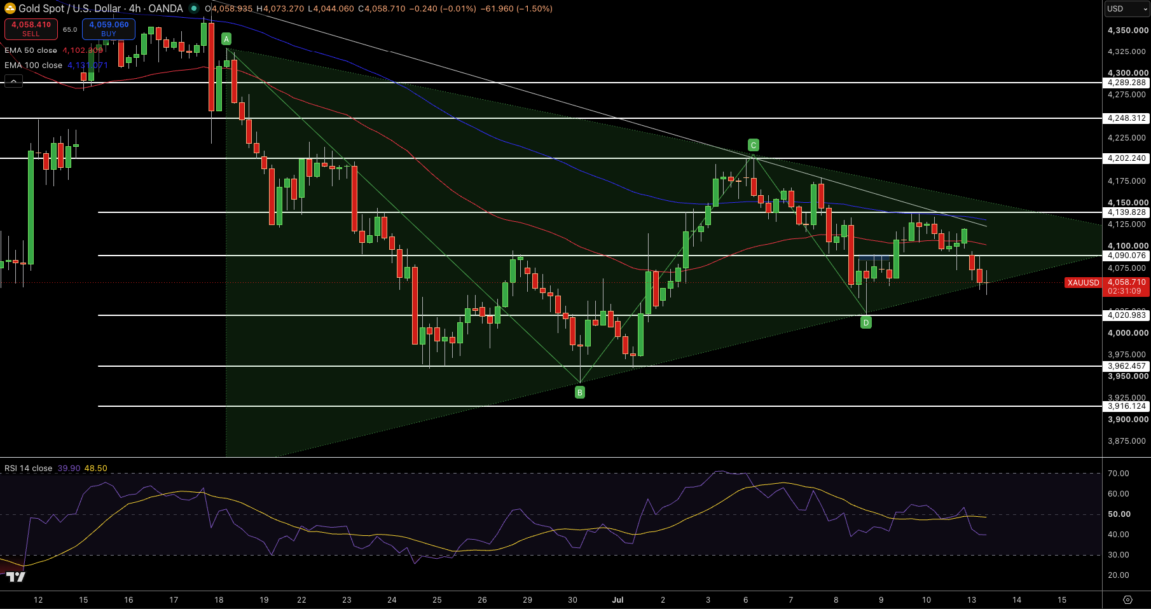Click the RSI average value 48.50

[96, 469]
